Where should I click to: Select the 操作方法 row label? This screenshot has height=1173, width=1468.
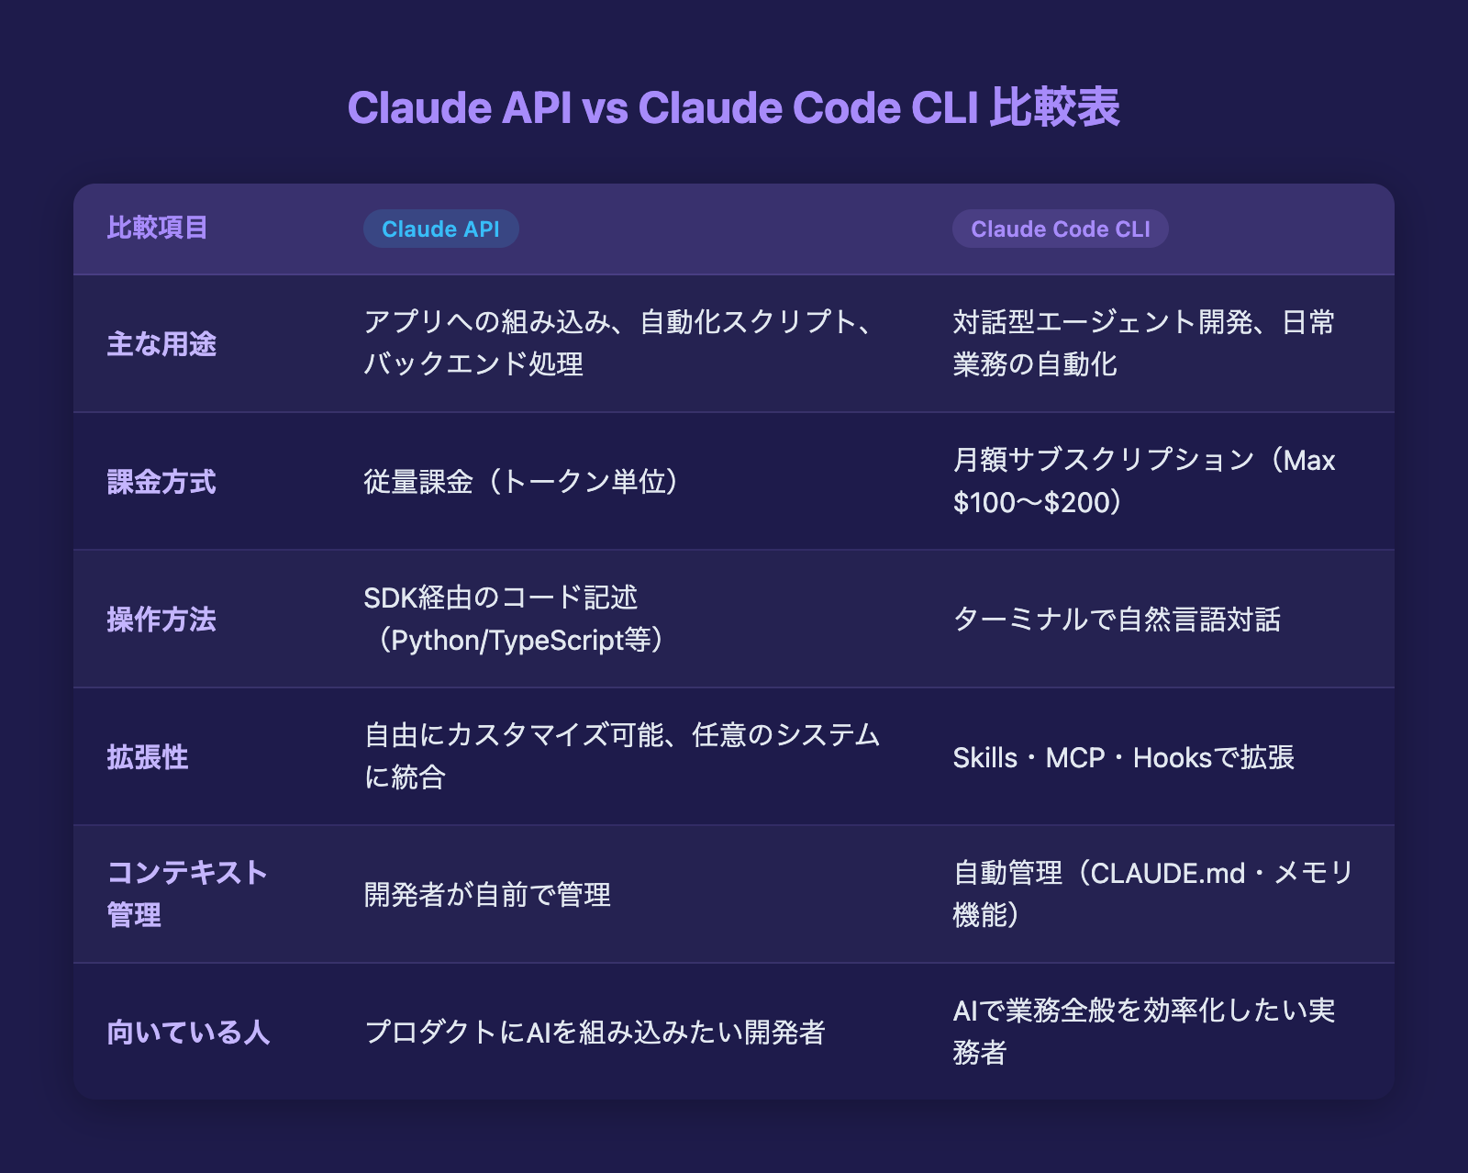162,620
